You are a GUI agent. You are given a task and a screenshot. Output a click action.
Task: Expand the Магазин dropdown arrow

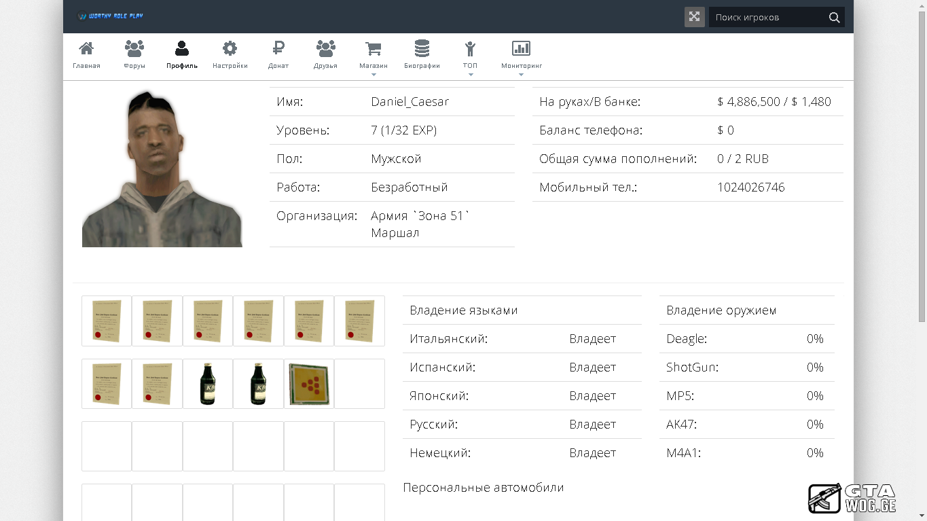point(374,75)
